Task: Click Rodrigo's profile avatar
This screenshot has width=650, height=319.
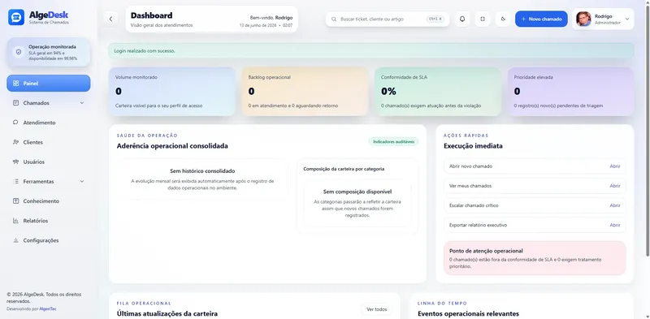Action: (583, 19)
